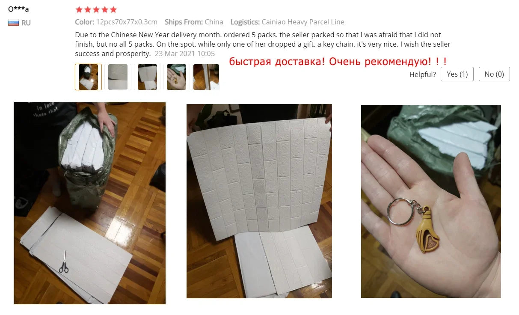Open the thumbnail showing key chain in hand
This screenshot has height=315, width=519.
coord(176,77)
